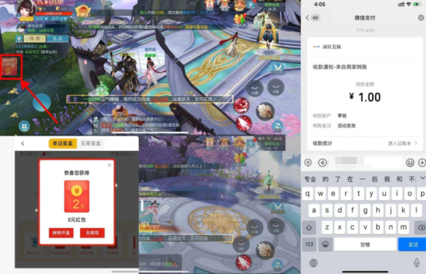Open the 微信支付 settings gear
Screen dimensions: 426x274
click(x=421, y=17)
